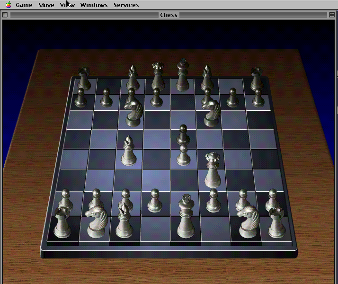Screen dimensions: 338x284
Task: Select the black pawn on c7
Action: 131,94
